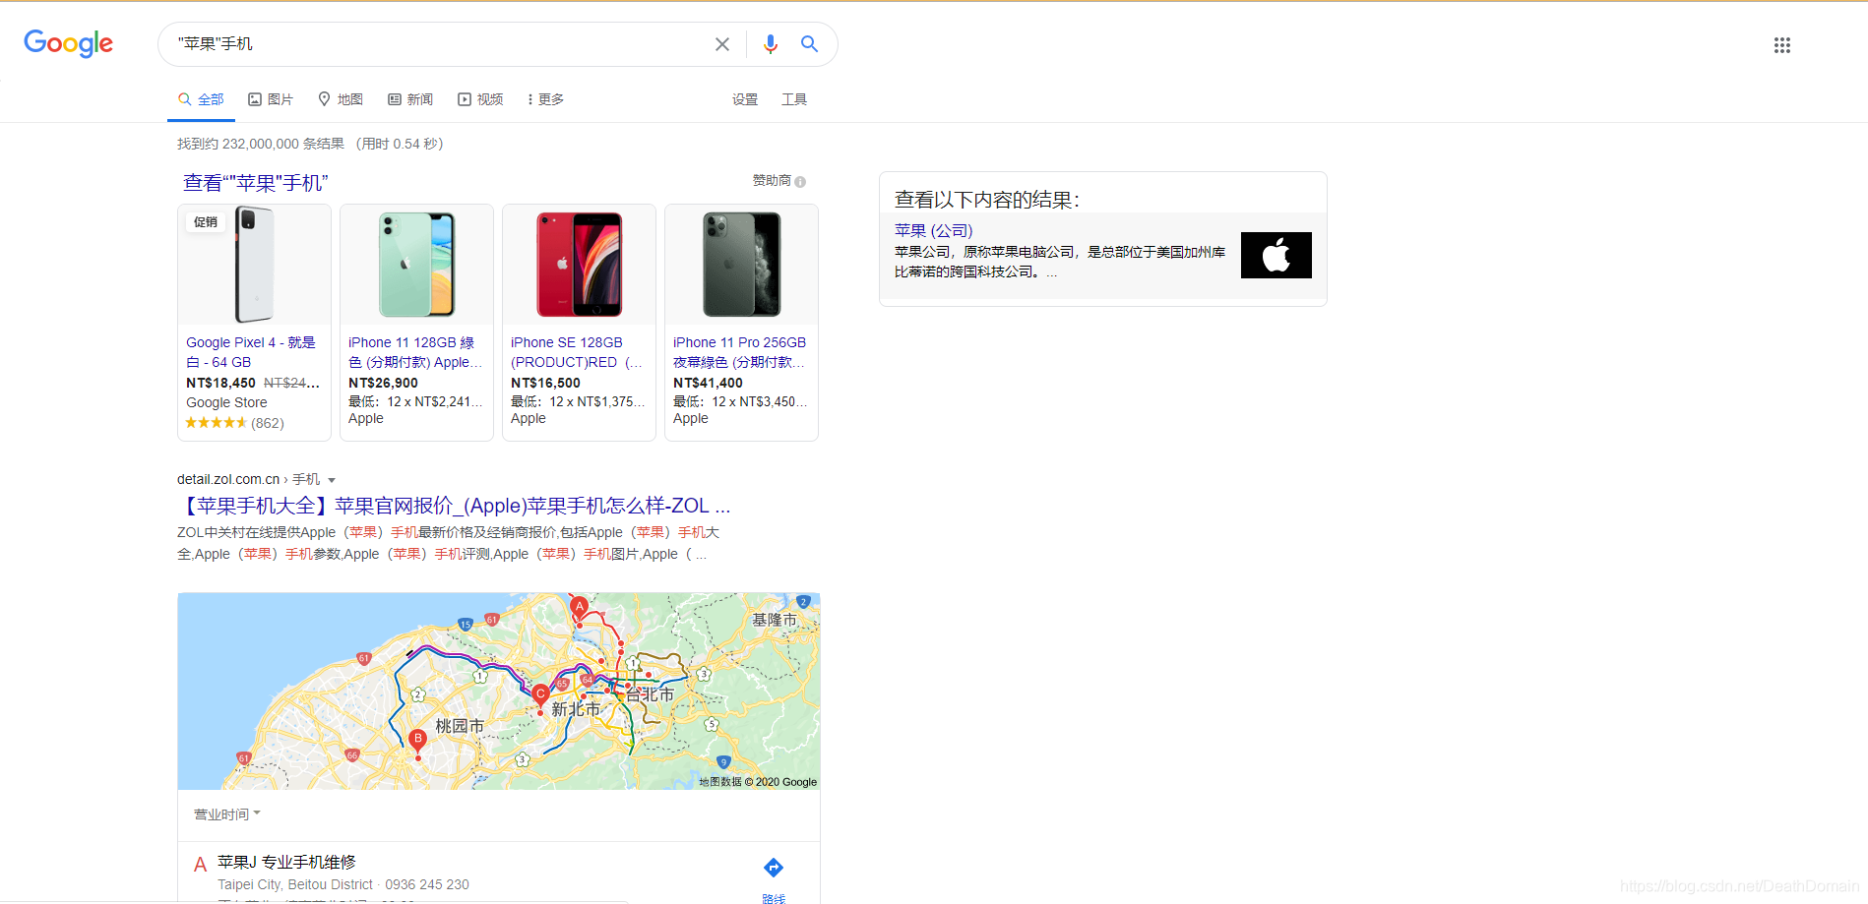
Task: Switch to the 视频 tab
Action: [x=480, y=99]
